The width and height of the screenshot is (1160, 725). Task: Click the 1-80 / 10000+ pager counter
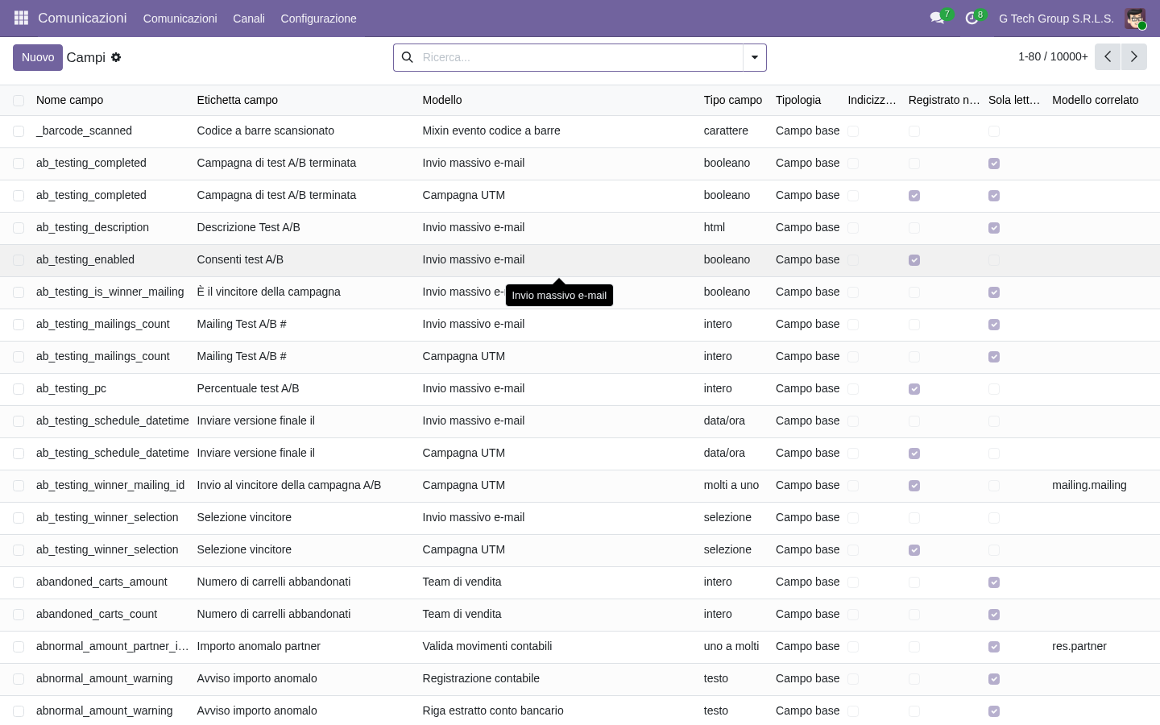pos(1053,56)
